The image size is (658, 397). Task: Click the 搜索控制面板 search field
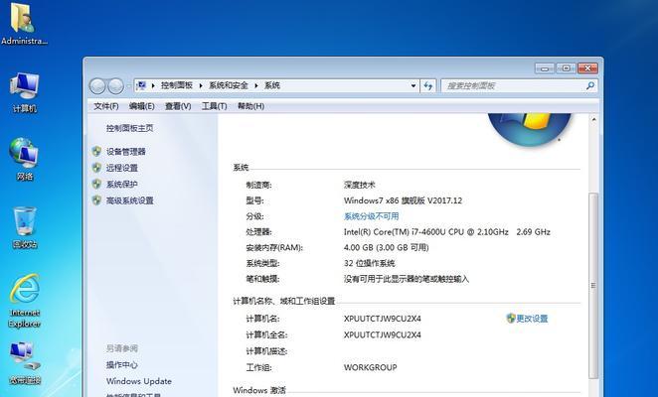point(520,85)
